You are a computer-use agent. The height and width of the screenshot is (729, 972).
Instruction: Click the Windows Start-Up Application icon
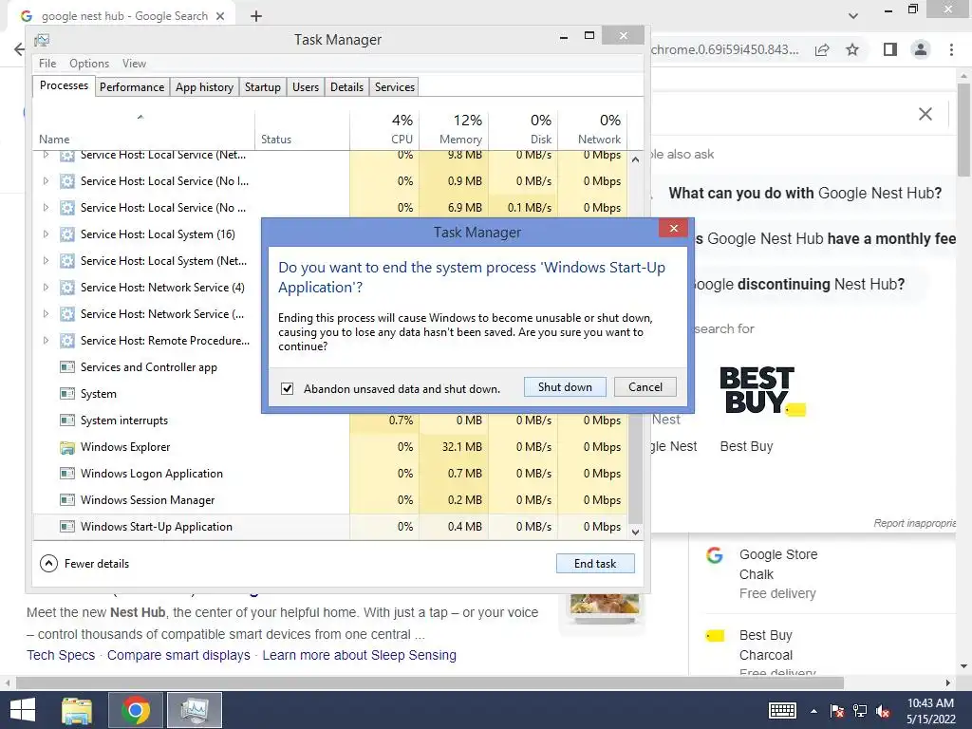[67, 527]
